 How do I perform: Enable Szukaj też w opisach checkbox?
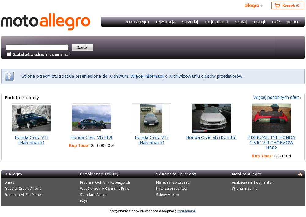tap(9, 54)
